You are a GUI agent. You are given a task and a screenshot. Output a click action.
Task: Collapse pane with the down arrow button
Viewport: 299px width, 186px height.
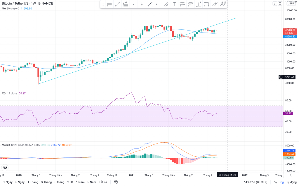(x=275, y=3)
